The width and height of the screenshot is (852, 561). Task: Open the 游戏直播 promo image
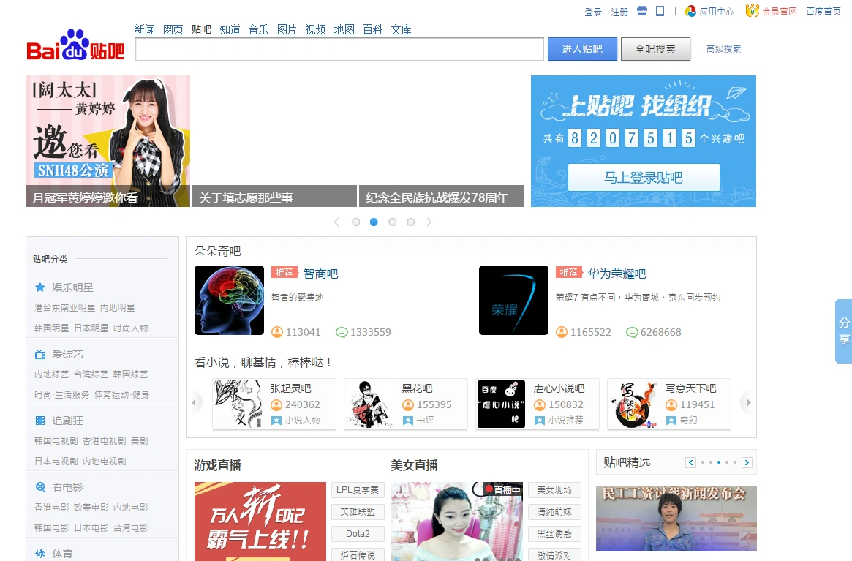[x=260, y=522]
